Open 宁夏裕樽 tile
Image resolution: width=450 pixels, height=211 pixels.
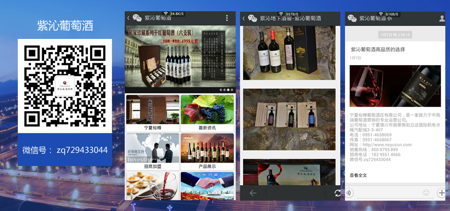click(x=153, y=113)
